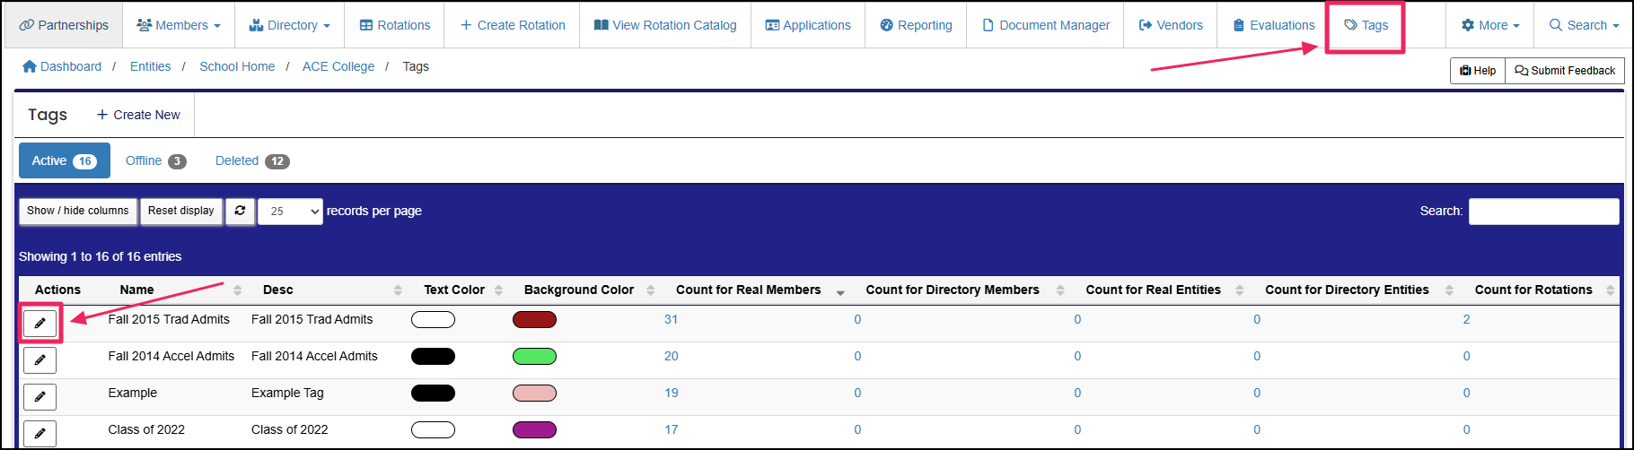
Task: Open the Tags navigation item
Action: [1366, 25]
